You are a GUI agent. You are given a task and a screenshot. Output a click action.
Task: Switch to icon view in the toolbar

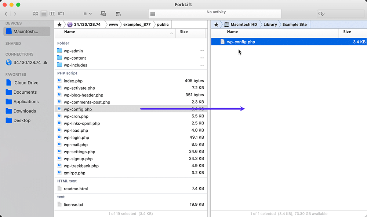[35, 14]
